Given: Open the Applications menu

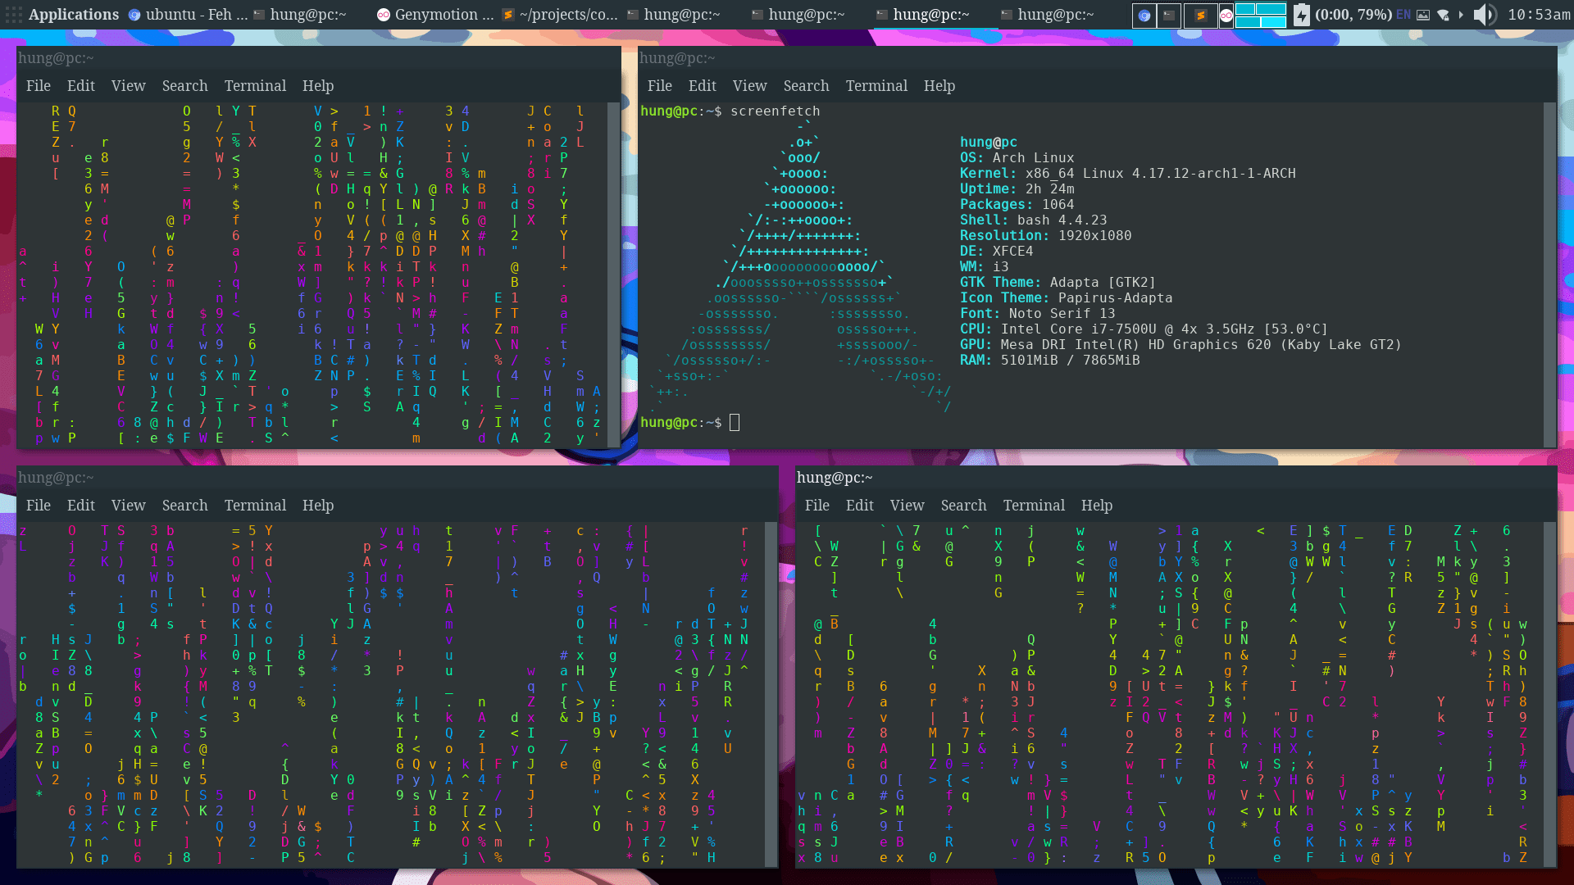Looking at the screenshot, I should click(x=73, y=14).
